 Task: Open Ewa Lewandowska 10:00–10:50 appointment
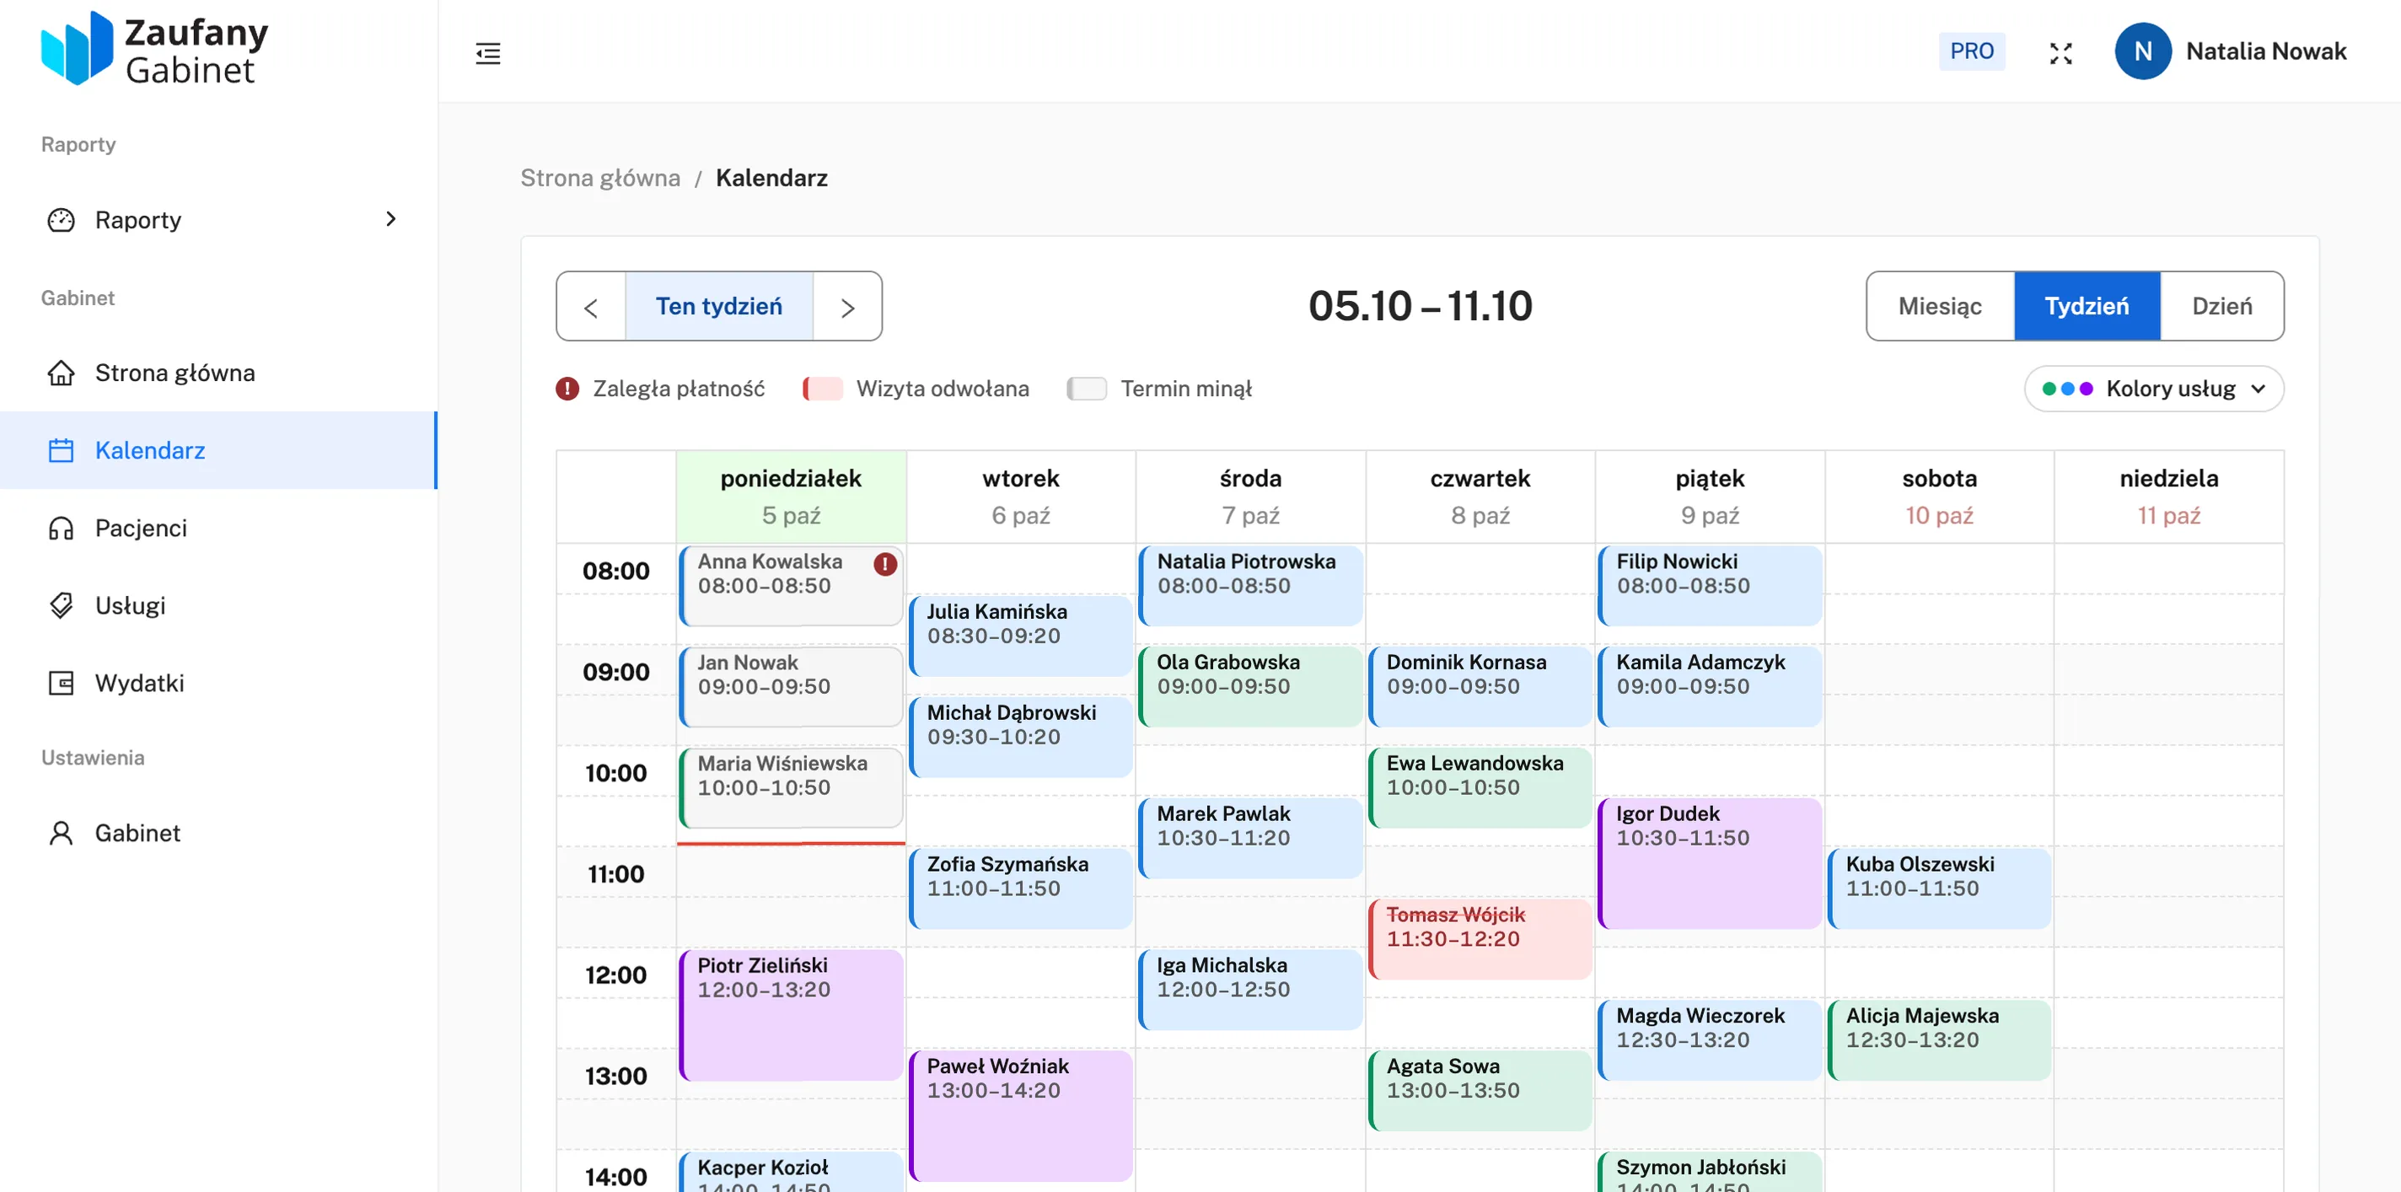1480,787
